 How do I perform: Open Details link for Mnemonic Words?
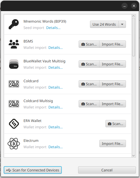click(x=53, y=28)
